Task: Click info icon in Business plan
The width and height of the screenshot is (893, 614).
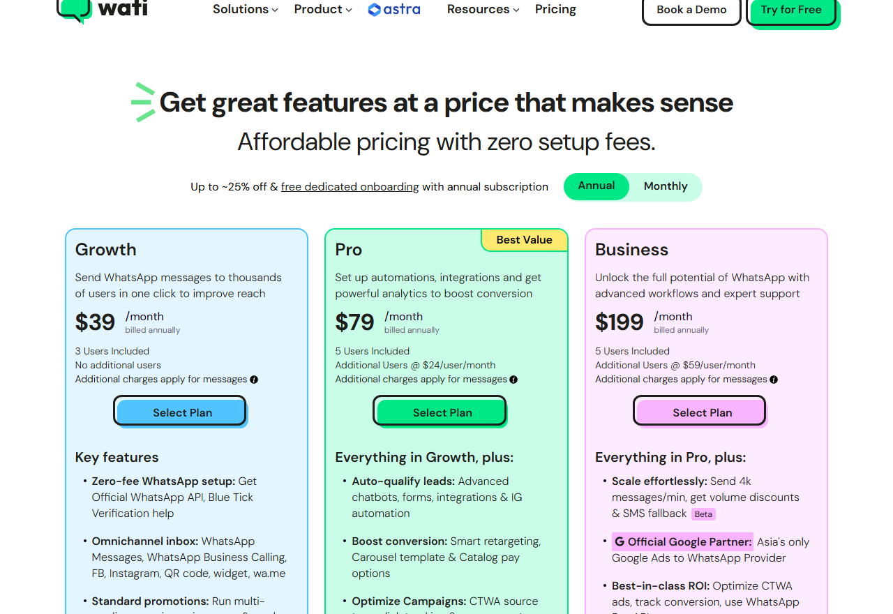Action: click(x=774, y=380)
